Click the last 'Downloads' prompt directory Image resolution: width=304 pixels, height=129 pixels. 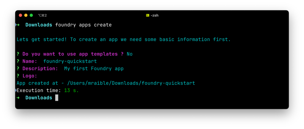(x=39, y=98)
